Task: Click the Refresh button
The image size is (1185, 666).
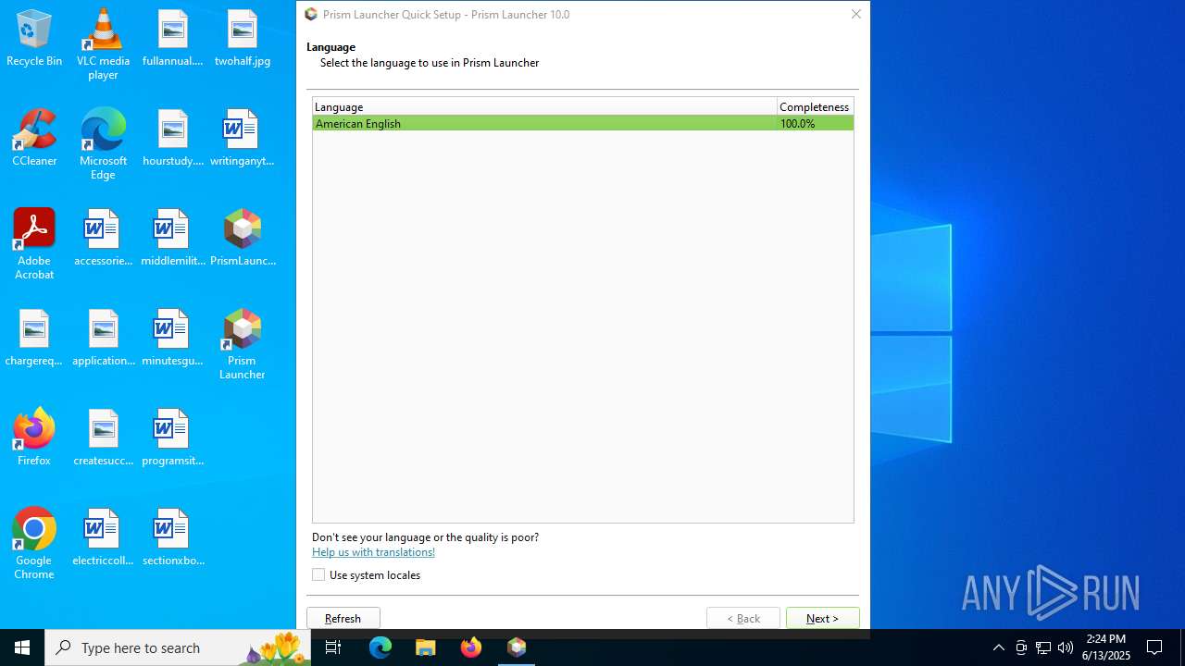Action: pos(343,618)
